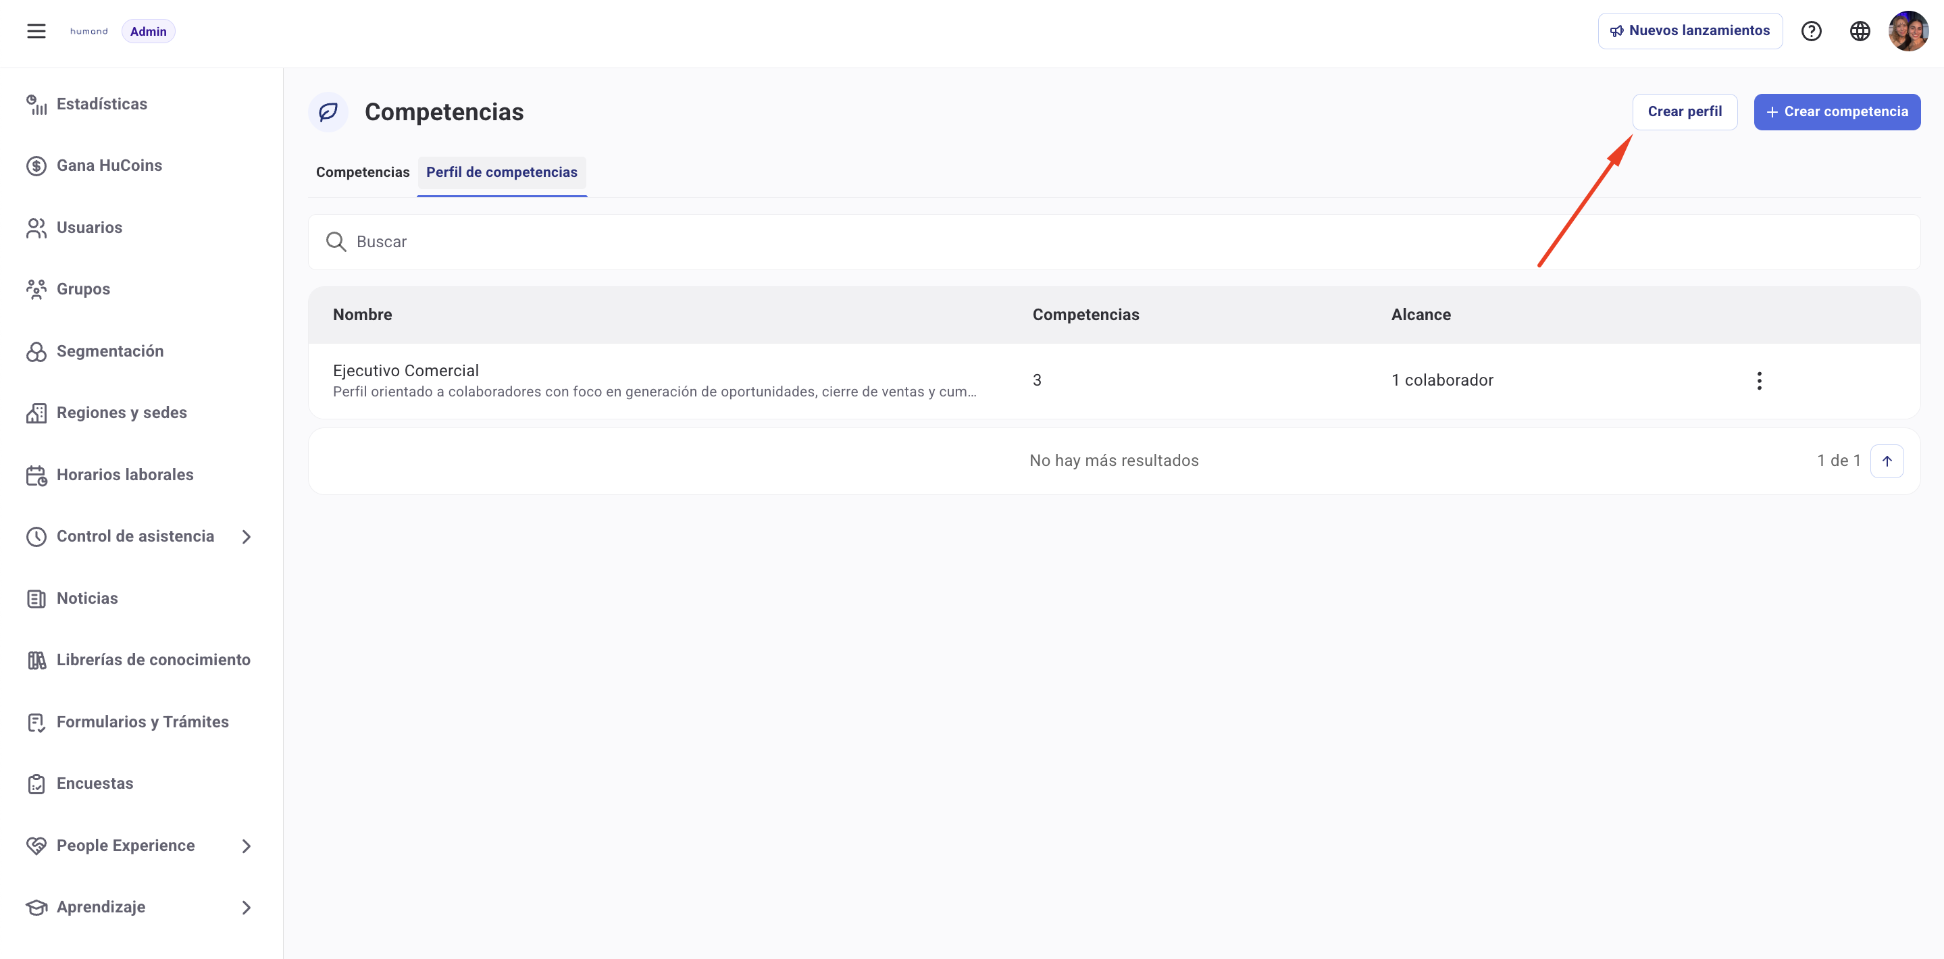Screen dimensions: 1944x959
Task: Open Regiones y sedes via its icon
Action: point(36,412)
